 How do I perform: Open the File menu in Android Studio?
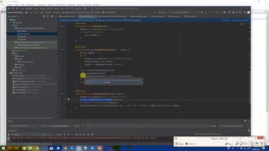[13, 8]
